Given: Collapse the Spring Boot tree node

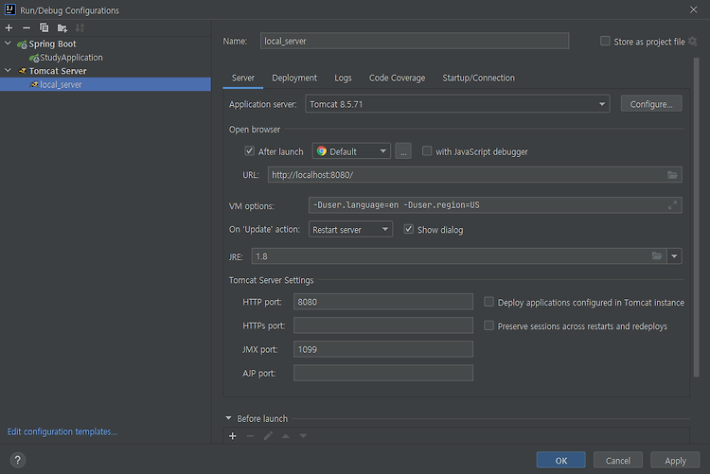Looking at the screenshot, I should [8, 44].
